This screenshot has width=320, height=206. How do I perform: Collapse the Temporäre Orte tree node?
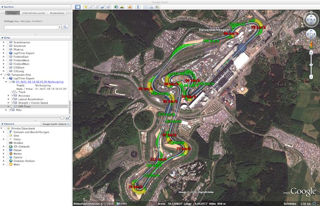click(2, 75)
